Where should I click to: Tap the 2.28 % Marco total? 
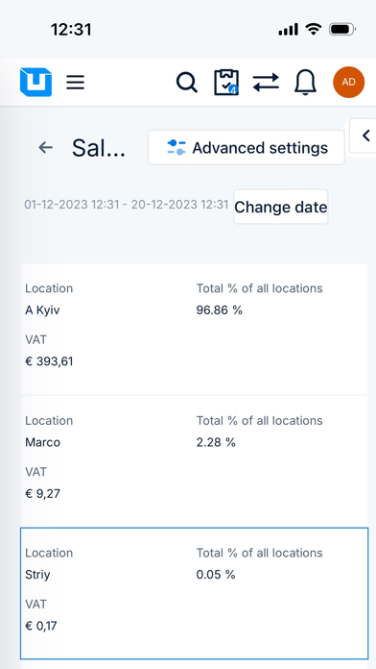click(x=216, y=442)
